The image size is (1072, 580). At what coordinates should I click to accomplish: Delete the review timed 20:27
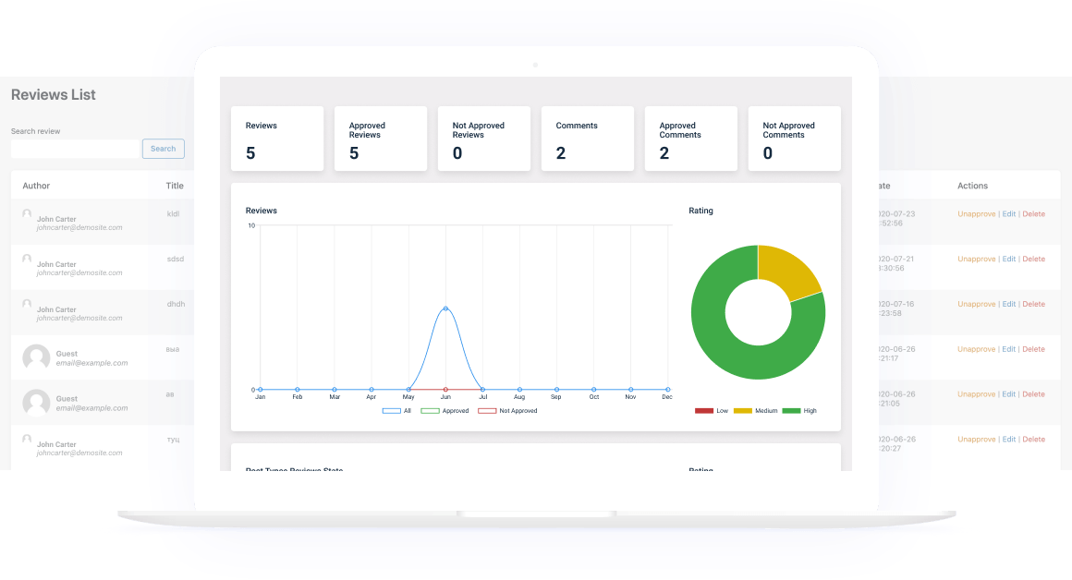pos(1034,440)
